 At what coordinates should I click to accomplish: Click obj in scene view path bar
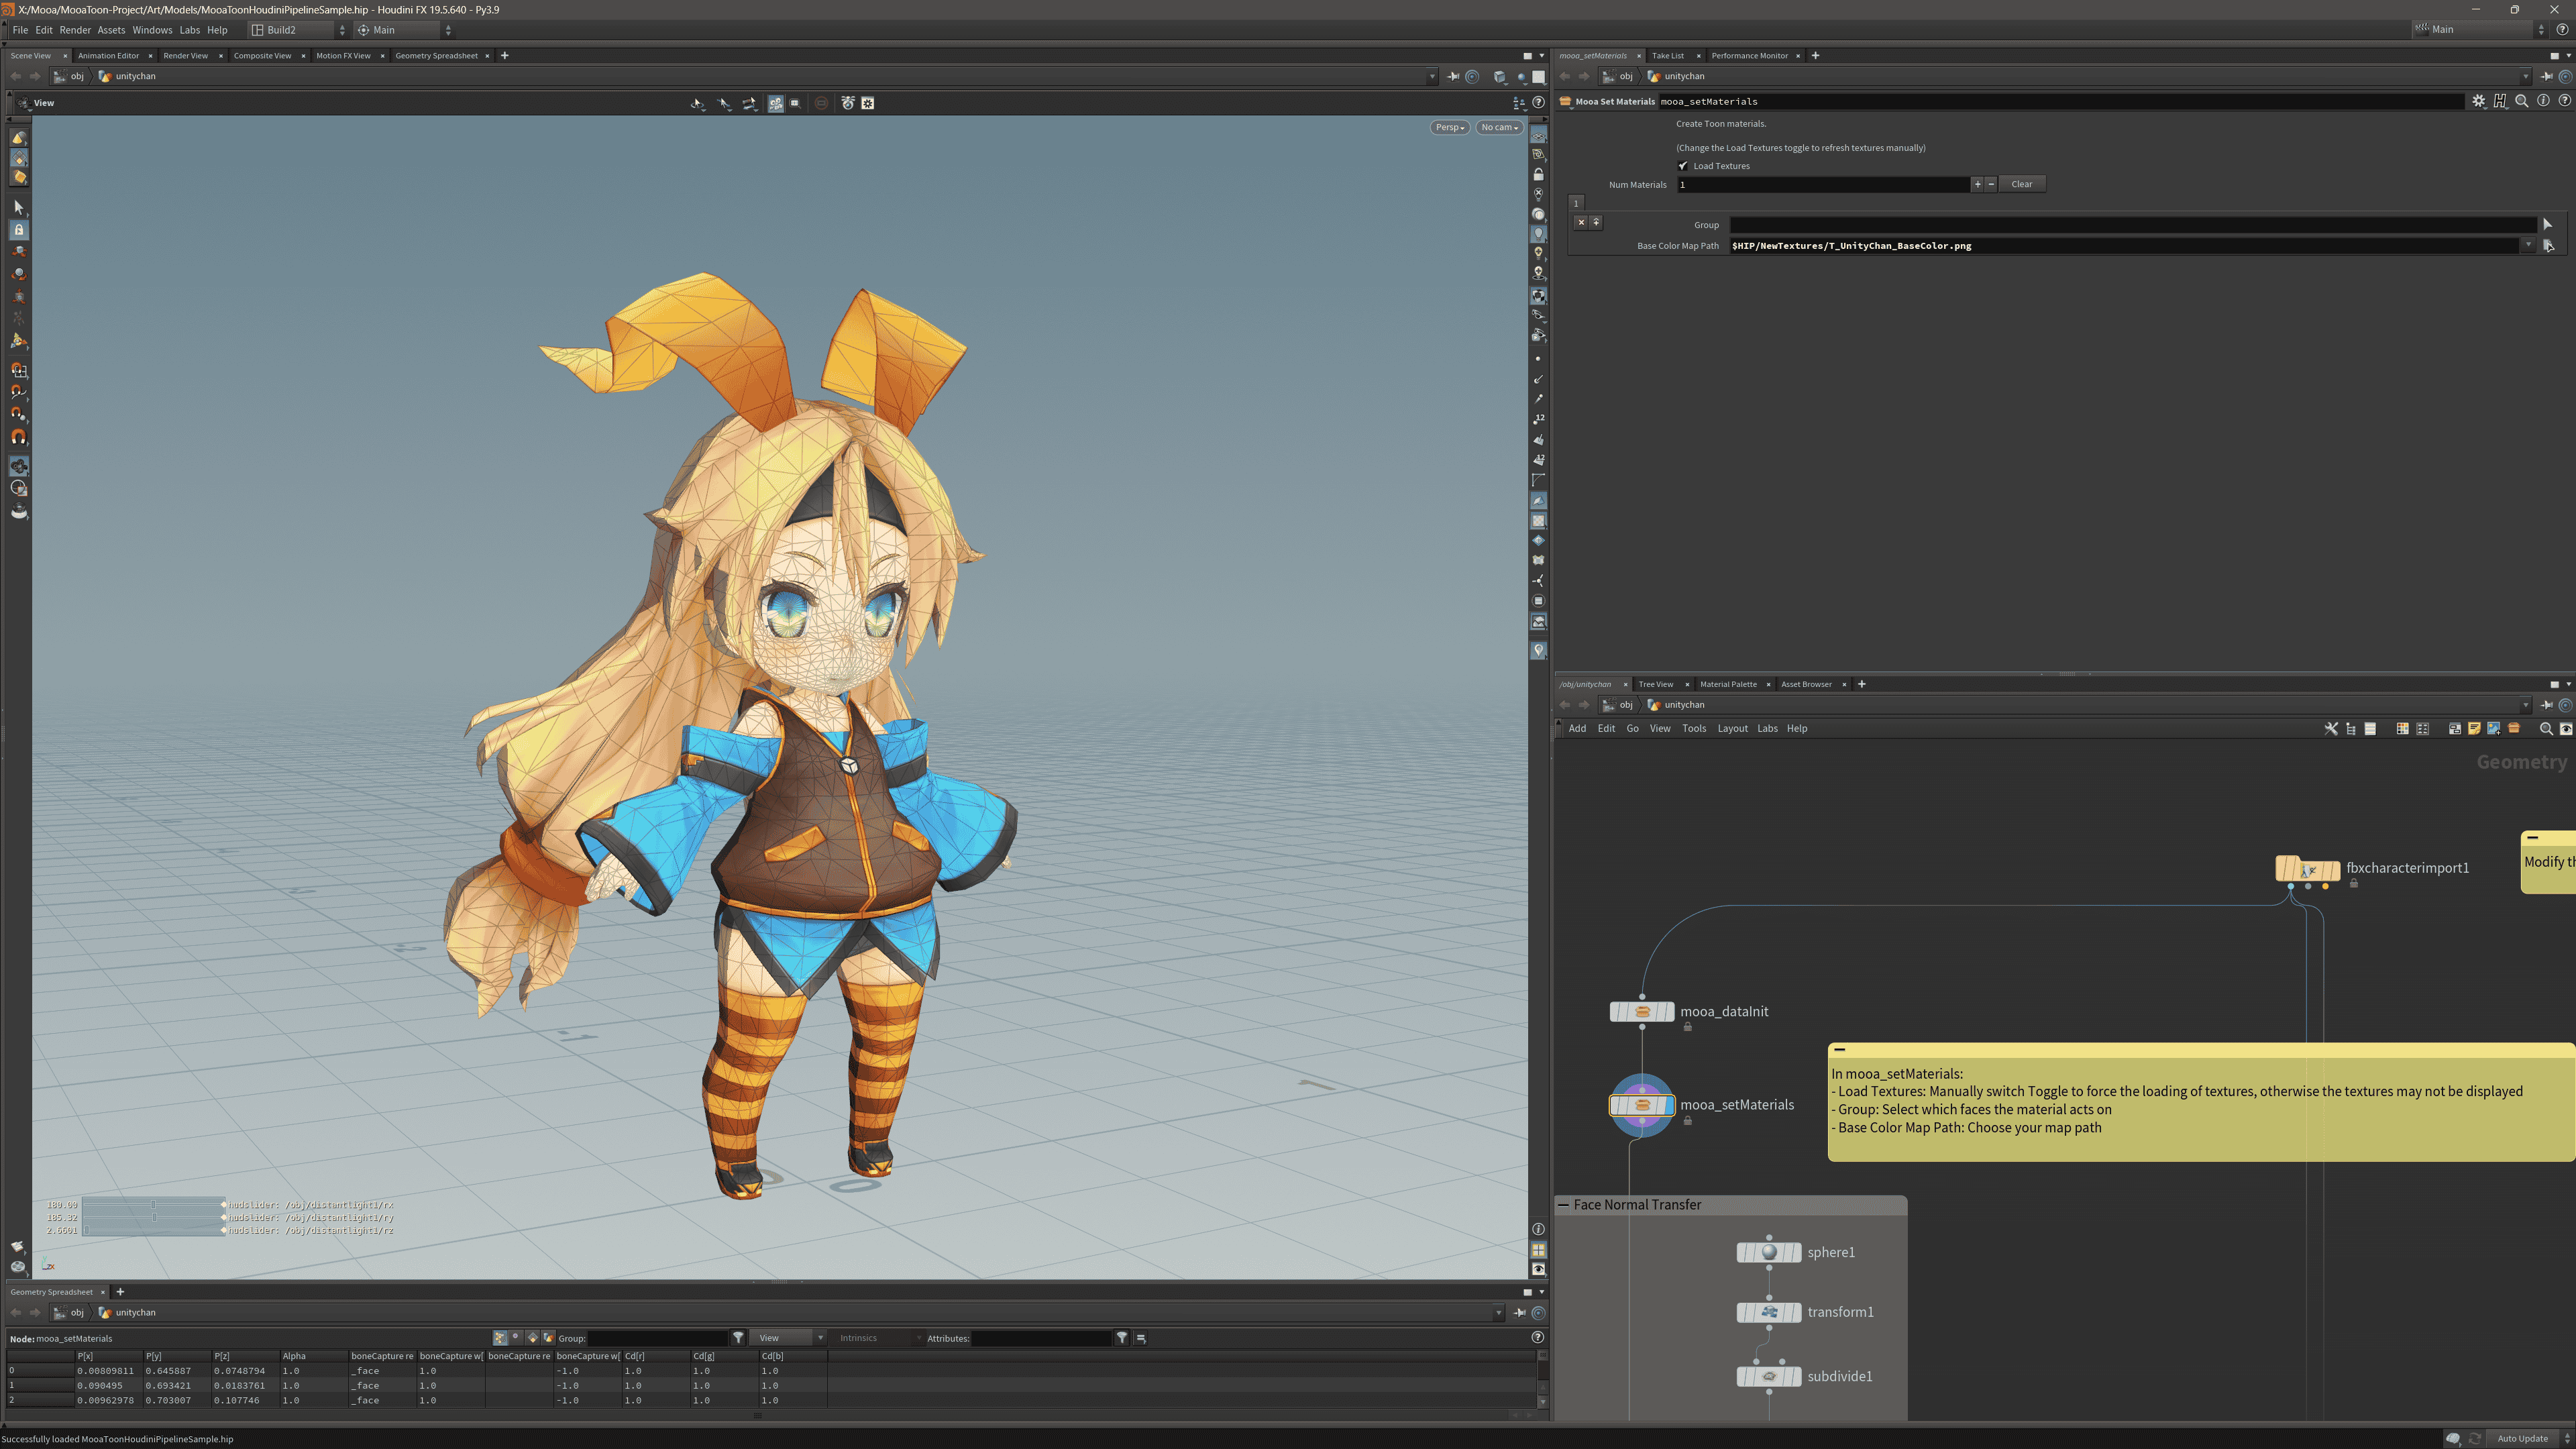click(76, 76)
